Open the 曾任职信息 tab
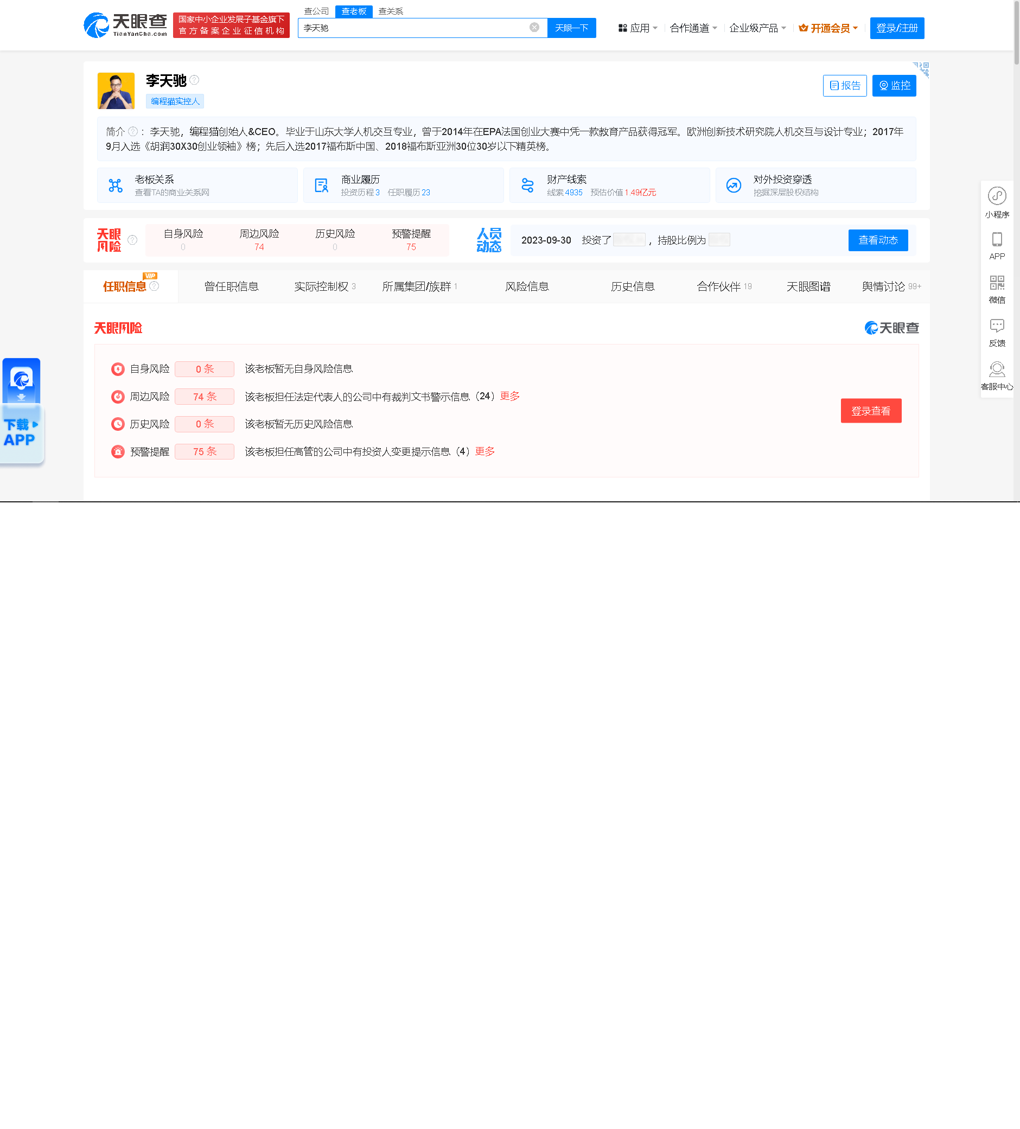The height and width of the screenshot is (1129, 1020). (x=231, y=287)
